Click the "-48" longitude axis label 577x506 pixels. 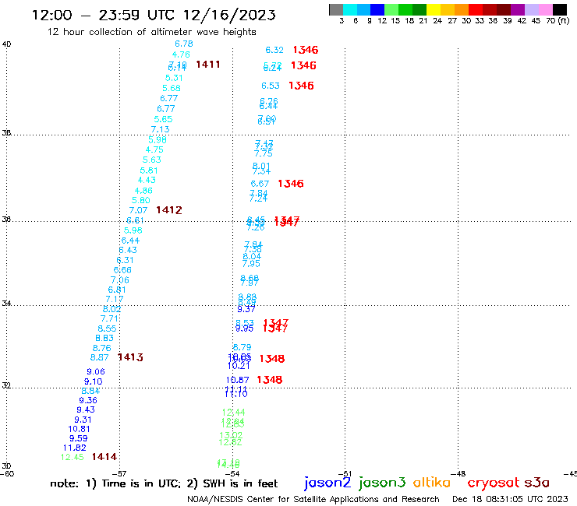click(x=458, y=474)
